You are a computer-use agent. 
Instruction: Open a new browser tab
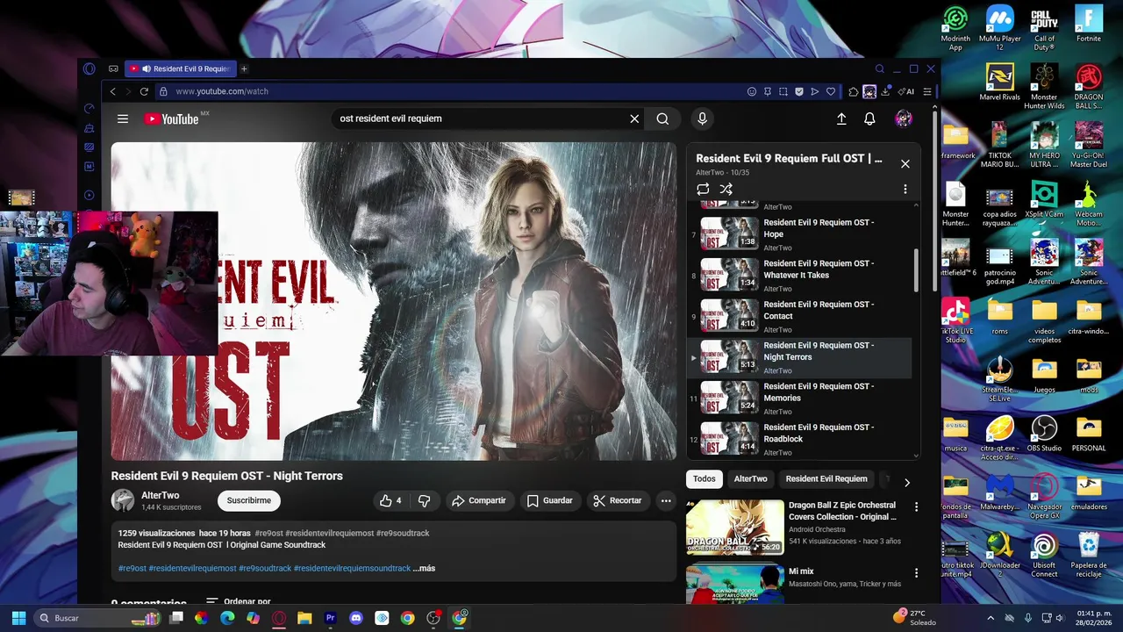tap(244, 68)
